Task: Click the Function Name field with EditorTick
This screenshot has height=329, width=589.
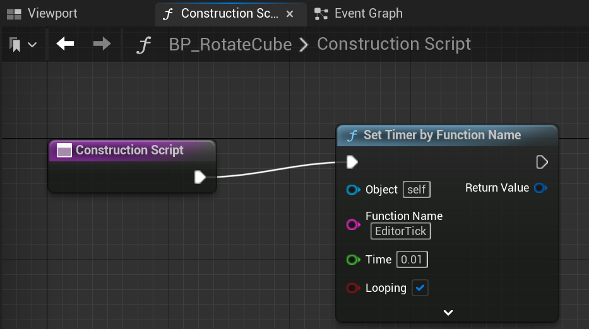Action: [401, 231]
